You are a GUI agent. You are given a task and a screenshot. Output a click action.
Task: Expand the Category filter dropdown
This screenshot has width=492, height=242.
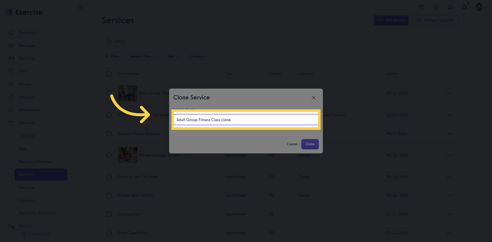pyautogui.click(x=200, y=56)
